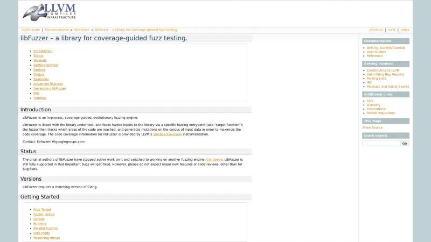
Task: Click the Getting Started section heading
Action: pyautogui.click(x=39, y=197)
